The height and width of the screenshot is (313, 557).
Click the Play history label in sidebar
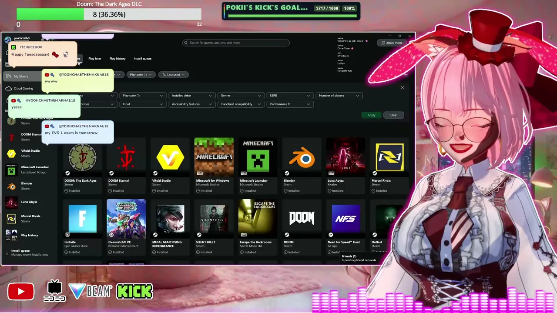tap(30, 235)
